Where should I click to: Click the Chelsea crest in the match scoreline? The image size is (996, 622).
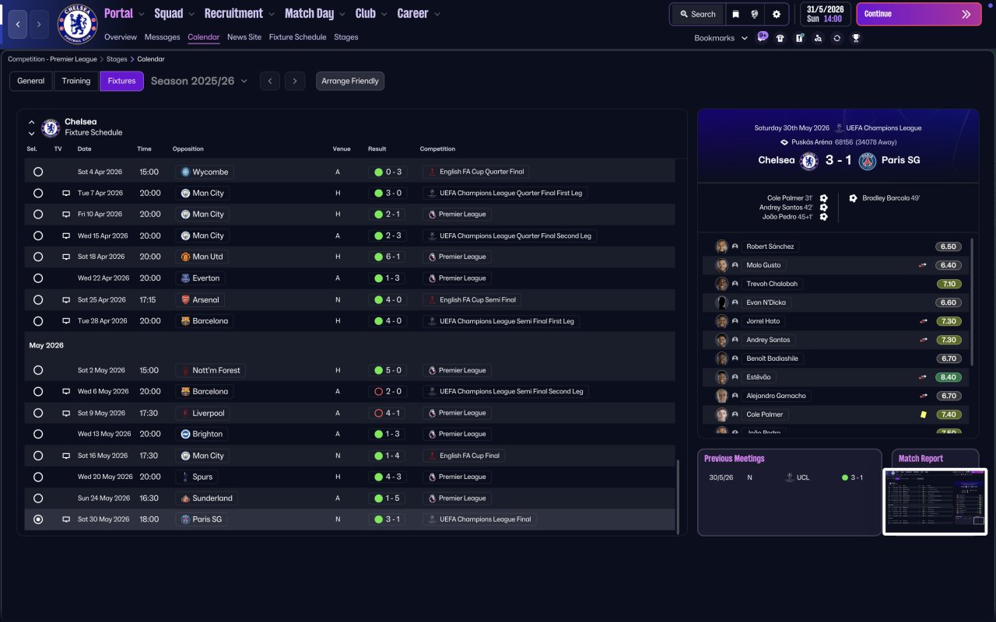pos(809,161)
